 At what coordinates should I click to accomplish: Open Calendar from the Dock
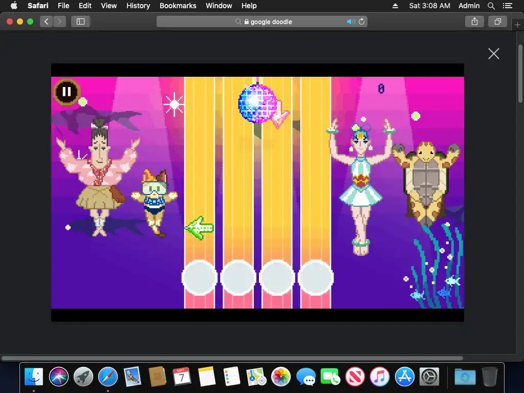click(182, 377)
